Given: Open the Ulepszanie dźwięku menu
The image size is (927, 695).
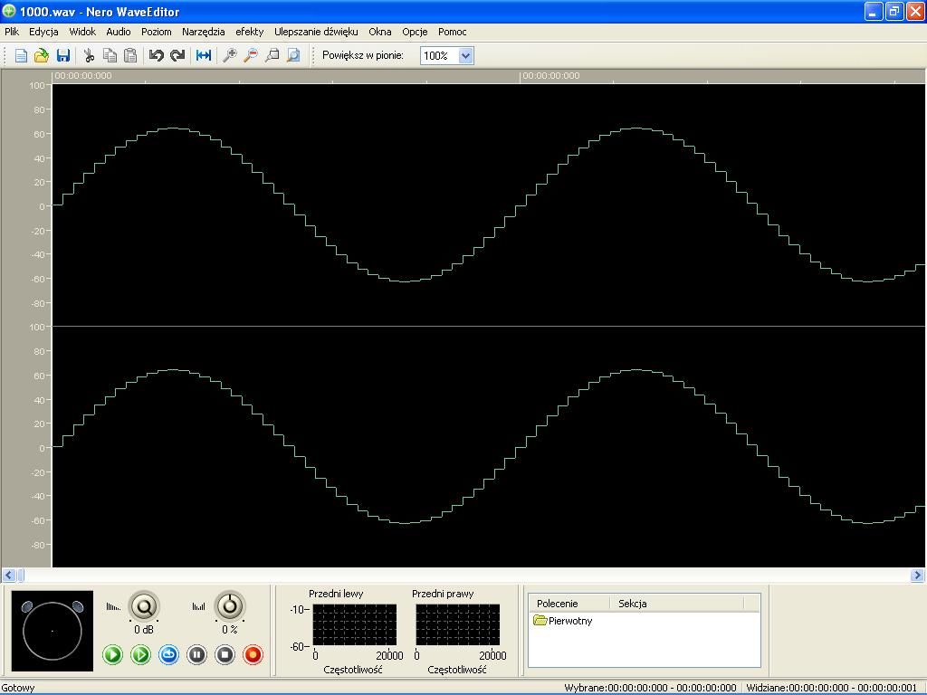Looking at the screenshot, I should click(316, 32).
